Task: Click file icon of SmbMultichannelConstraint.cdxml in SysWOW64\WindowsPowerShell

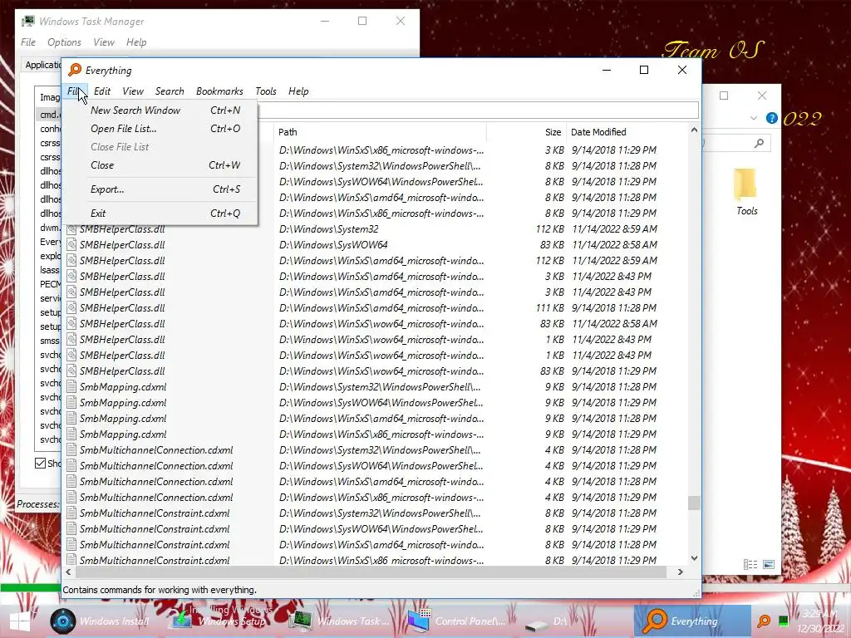Action: pyautogui.click(x=71, y=529)
